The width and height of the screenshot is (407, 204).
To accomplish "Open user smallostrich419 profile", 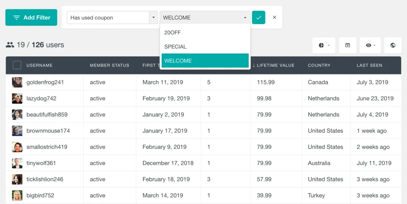I will [47, 147].
